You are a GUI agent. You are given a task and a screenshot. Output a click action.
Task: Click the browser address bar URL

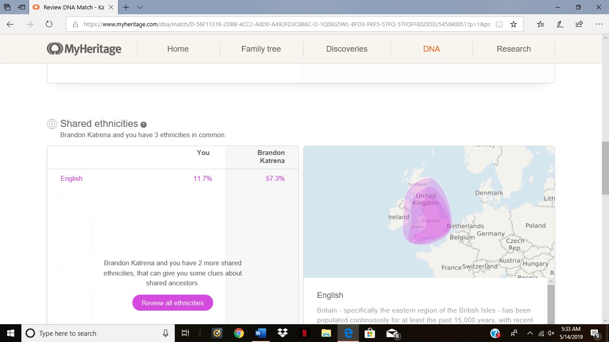click(x=287, y=24)
